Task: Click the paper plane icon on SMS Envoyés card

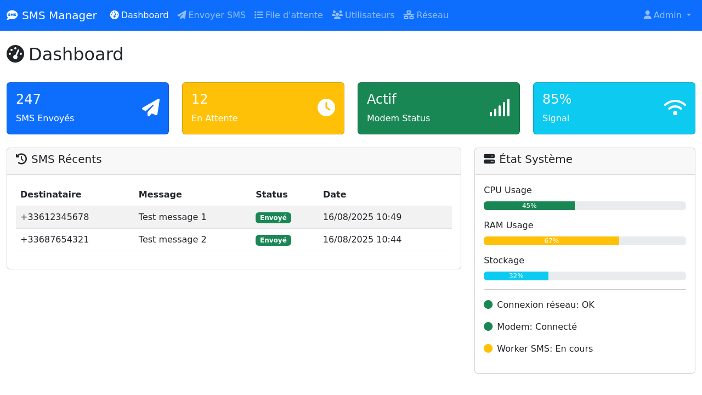Action: tap(151, 108)
